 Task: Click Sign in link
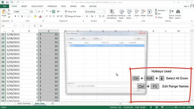186,6
